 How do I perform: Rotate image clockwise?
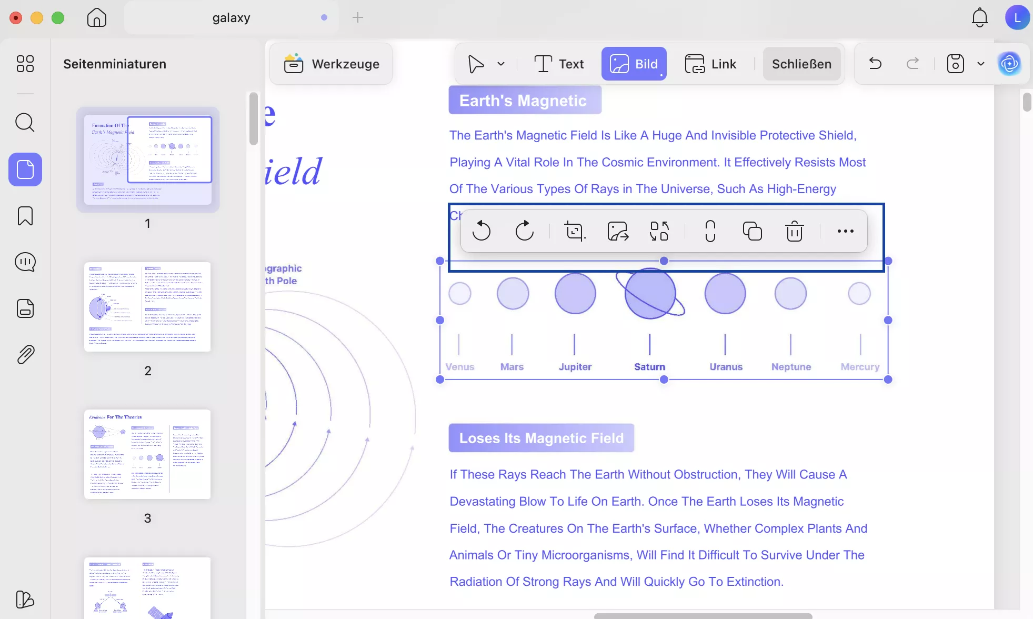click(524, 231)
